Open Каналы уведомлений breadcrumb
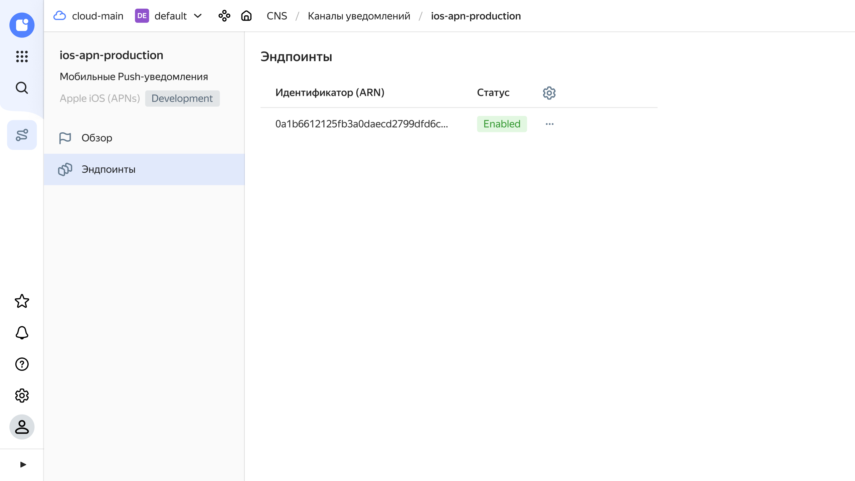The image size is (855, 481). 359,16
